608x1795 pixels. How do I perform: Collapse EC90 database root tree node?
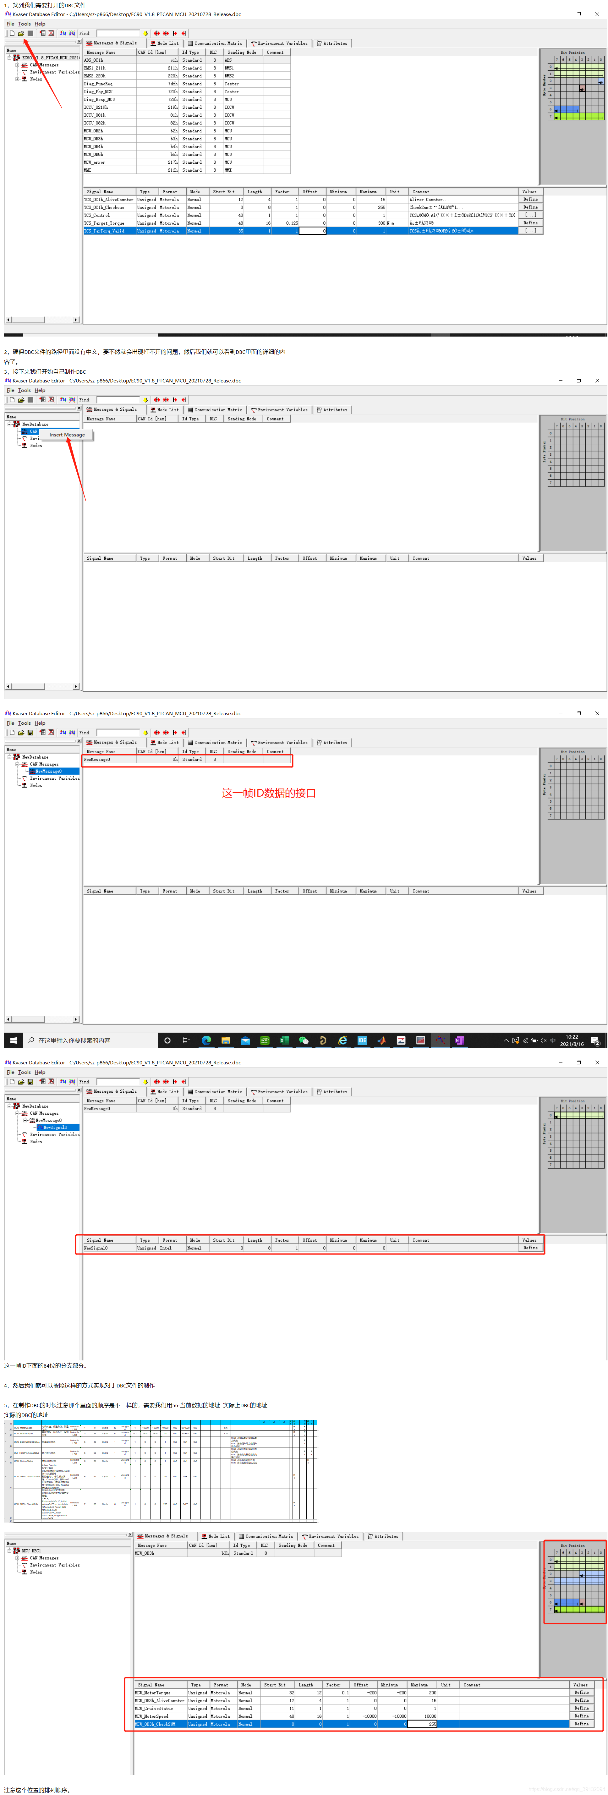tap(9, 58)
